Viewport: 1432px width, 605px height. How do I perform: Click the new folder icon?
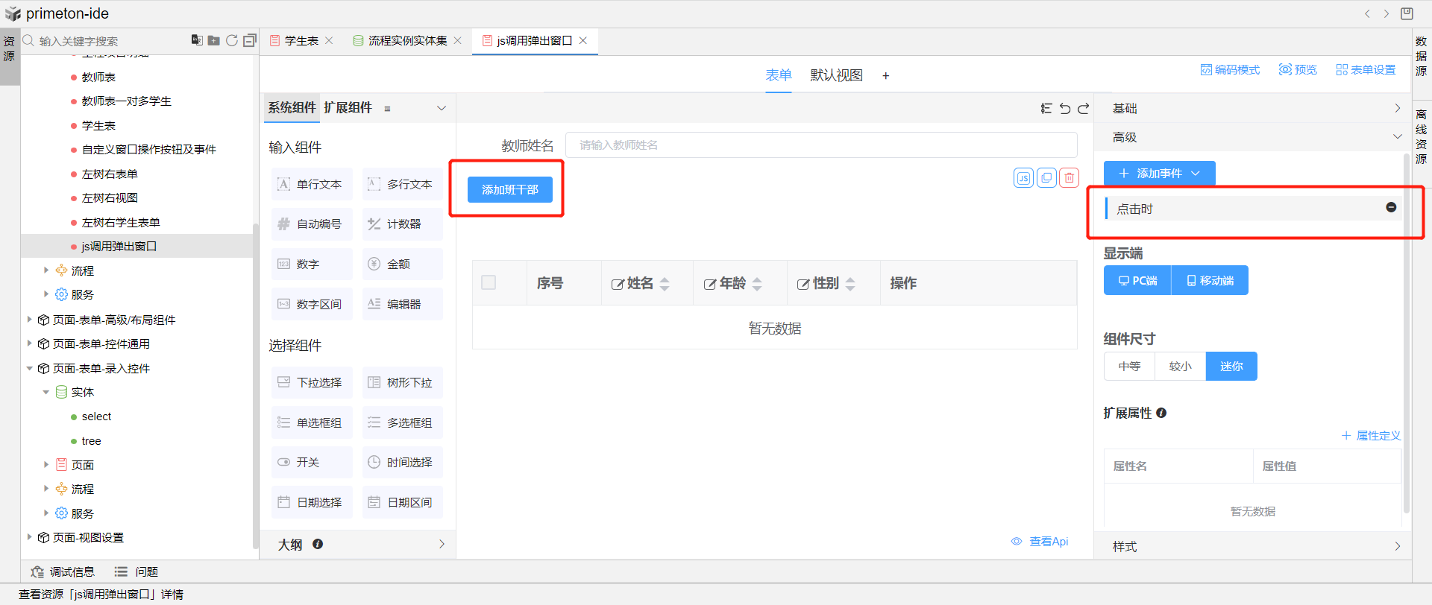(x=214, y=40)
